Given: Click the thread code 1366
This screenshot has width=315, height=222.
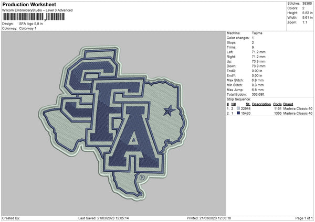Looking at the screenshot, I should [x=278, y=114].
